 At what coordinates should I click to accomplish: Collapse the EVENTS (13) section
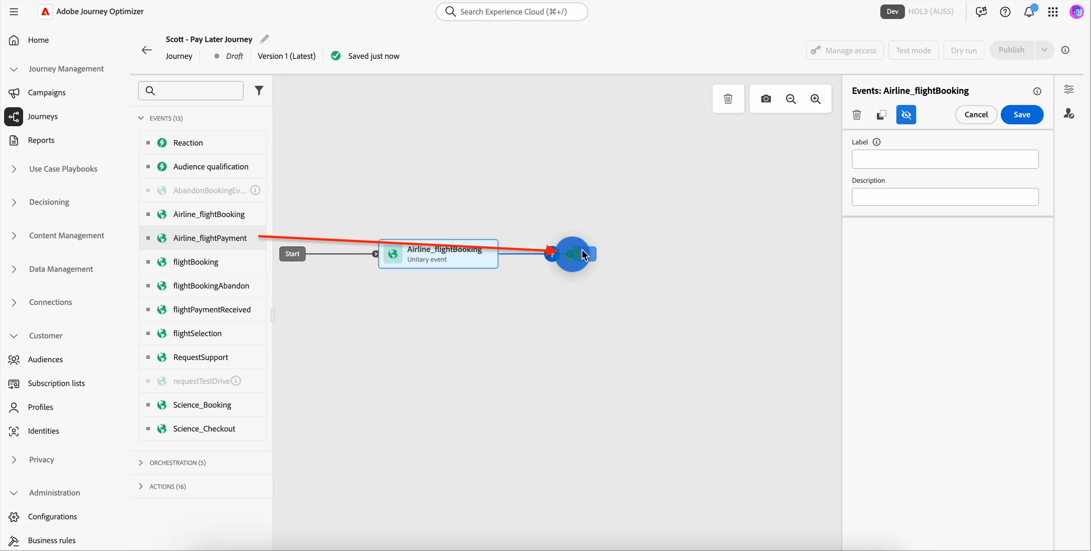[x=141, y=118]
